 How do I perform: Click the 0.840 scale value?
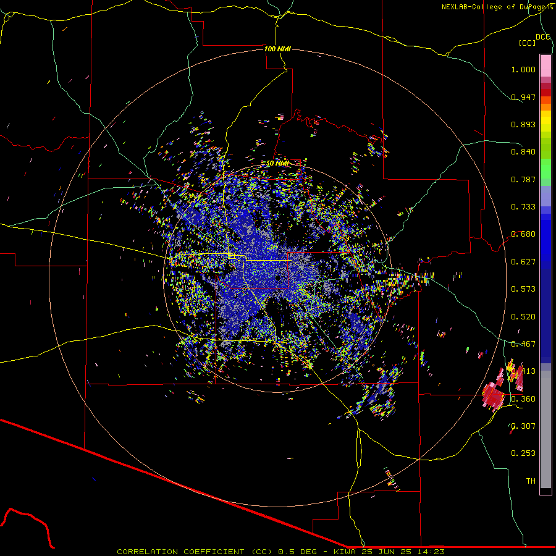523,152
